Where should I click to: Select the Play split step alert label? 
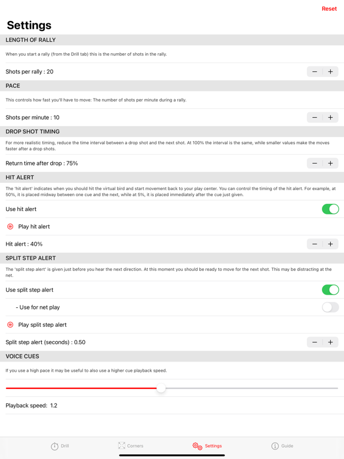tap(42, 325)
